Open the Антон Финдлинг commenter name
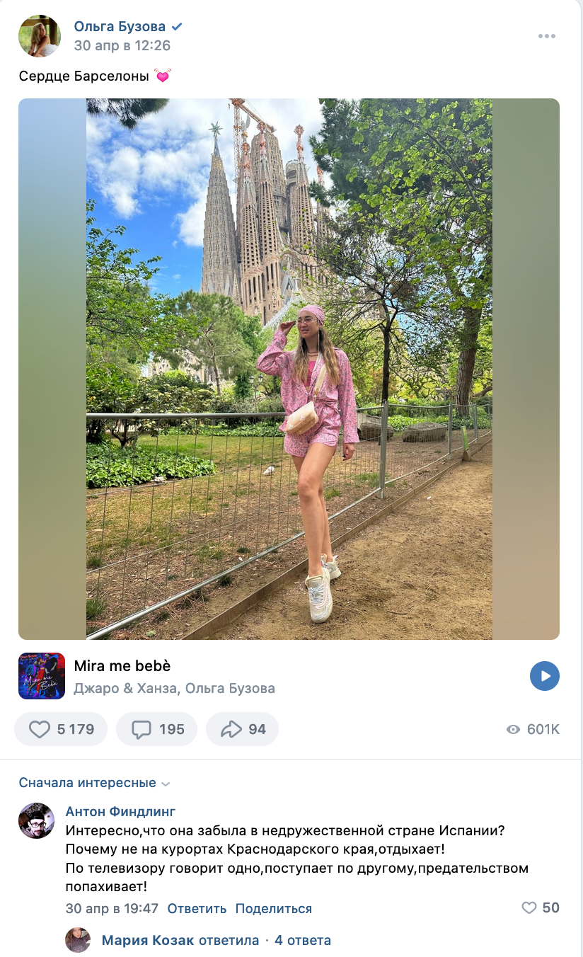 point(120,811)
